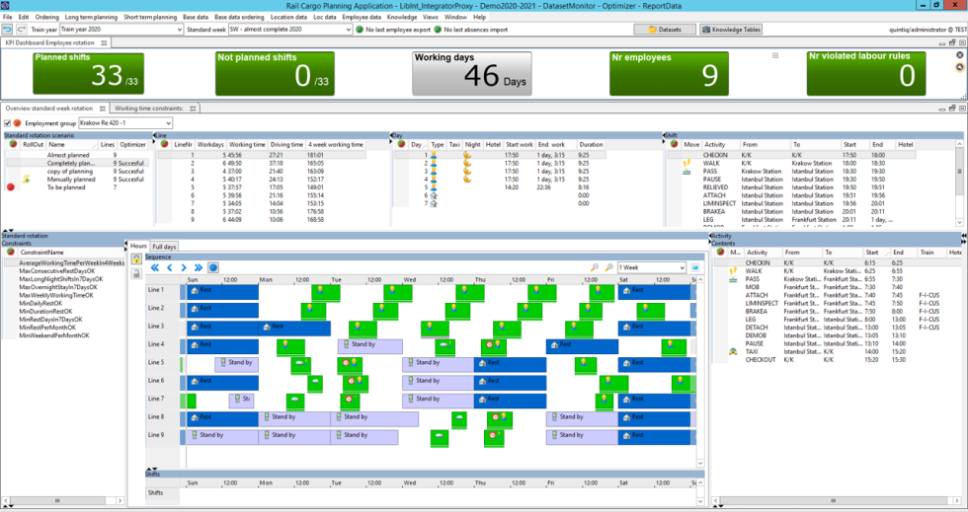Open the Train year dropdown
Screen dimensions: 968x512
(180, 29)
